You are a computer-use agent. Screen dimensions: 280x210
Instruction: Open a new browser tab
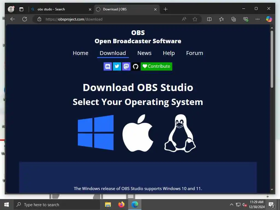(x=165, y=9)
